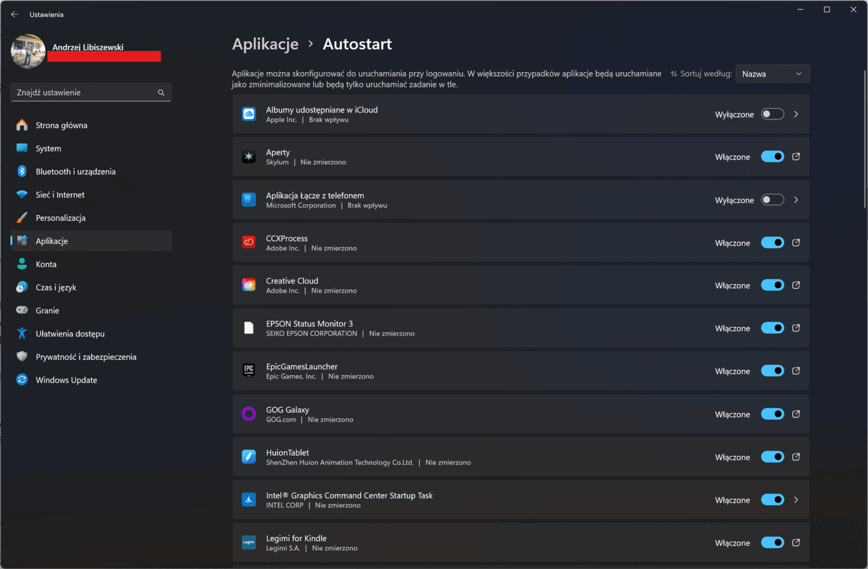Click the sort arrows icon
The width and height of the screenshot is (868, 569).
point(674,74)
